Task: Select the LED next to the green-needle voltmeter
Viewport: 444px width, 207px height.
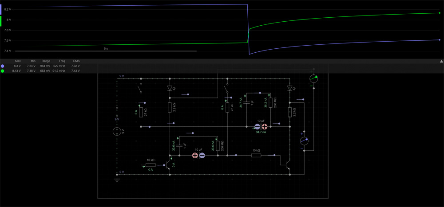Action: click(289, 88)
